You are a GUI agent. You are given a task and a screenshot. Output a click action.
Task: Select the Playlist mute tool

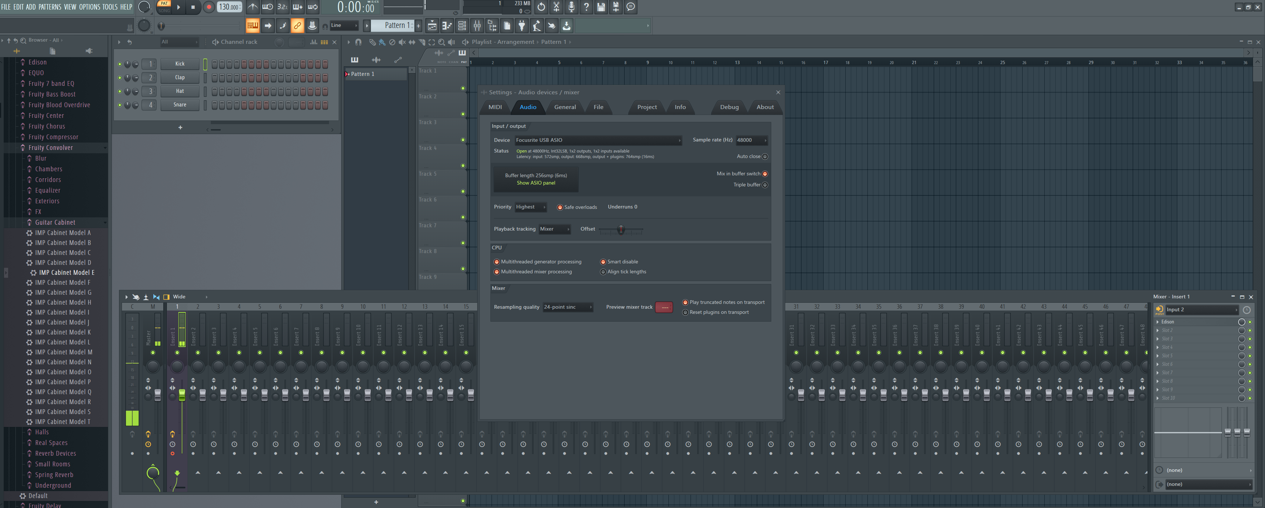coord(402,42)
